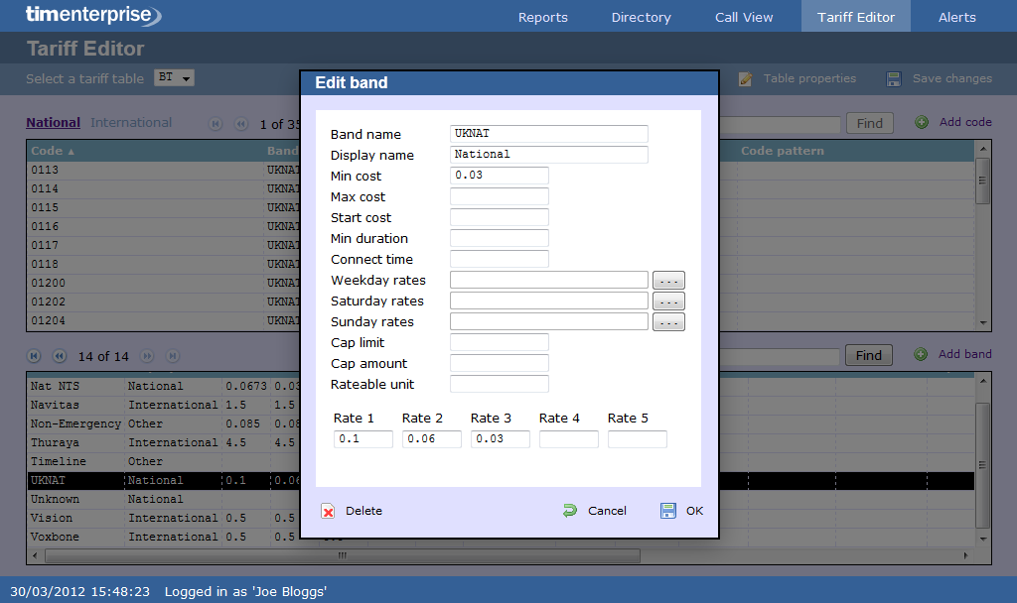Open the Sunday rates browse button
Viewport: 1017px width, 603px height.
pos(668,322)
